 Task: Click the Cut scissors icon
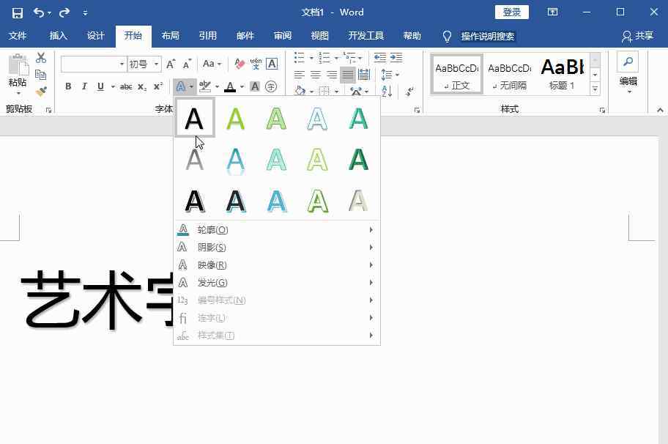coord(41,58)
